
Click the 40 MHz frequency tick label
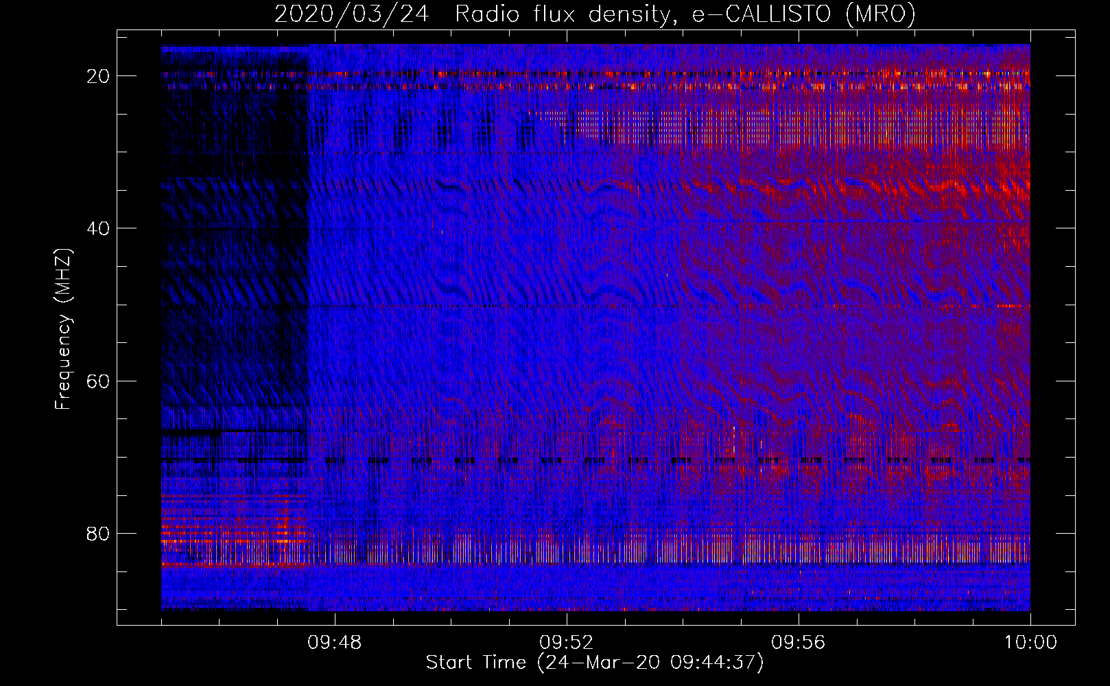click(98, 228)
